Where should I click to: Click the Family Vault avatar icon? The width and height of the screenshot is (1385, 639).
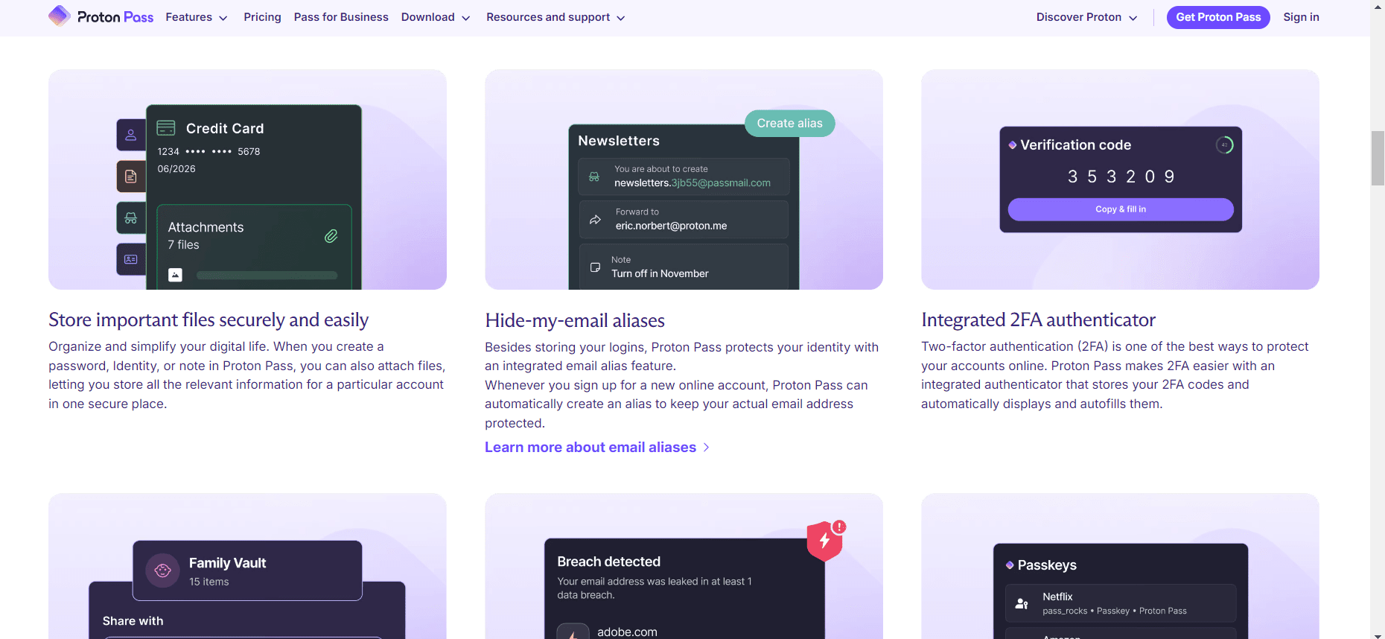click(x=162, y=570)
